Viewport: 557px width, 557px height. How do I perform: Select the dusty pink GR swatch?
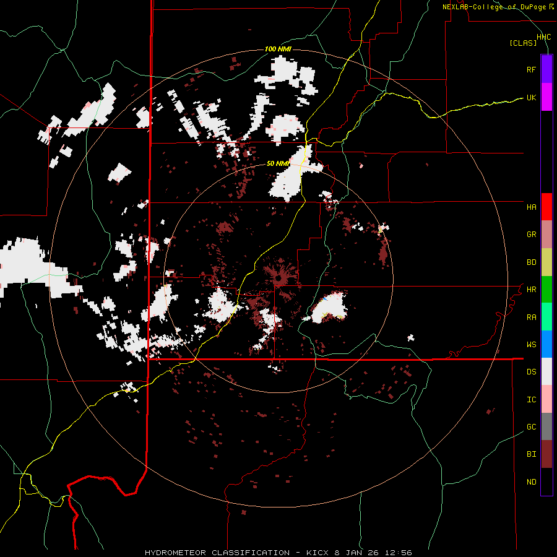click(x=546, y=235)
